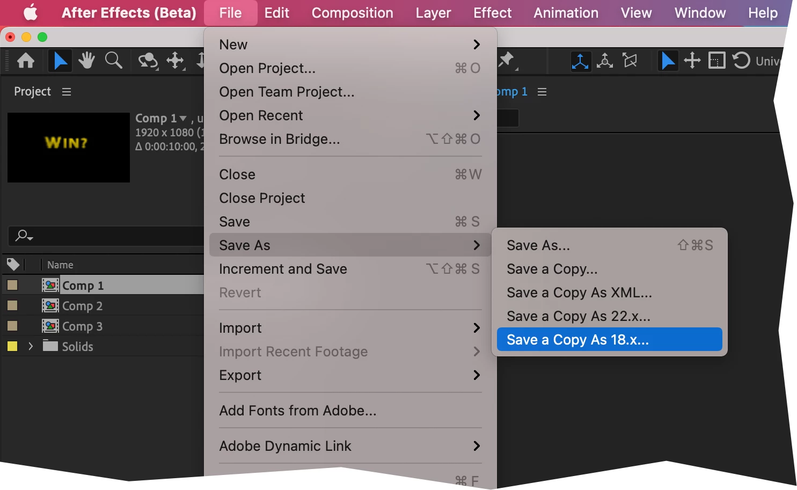The image size is (797, 490).
Task: Open the Window menu
Action: [700, 13]
